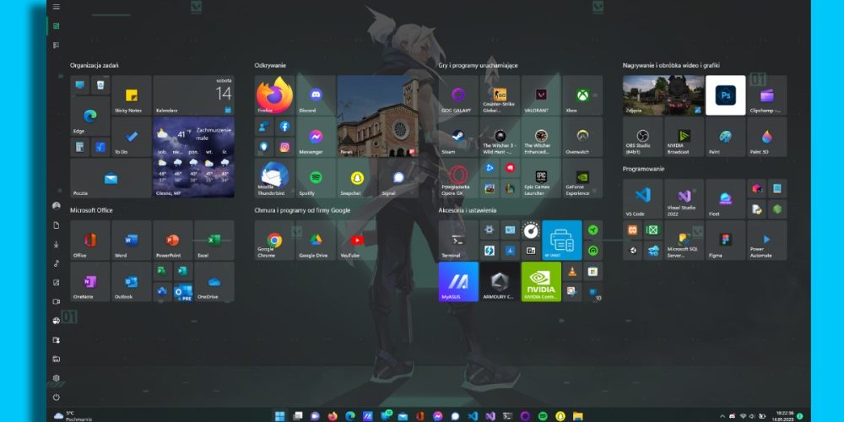Launch the PowerPoint tile
This screenshot has width=844, height=422.
(173, 240)
